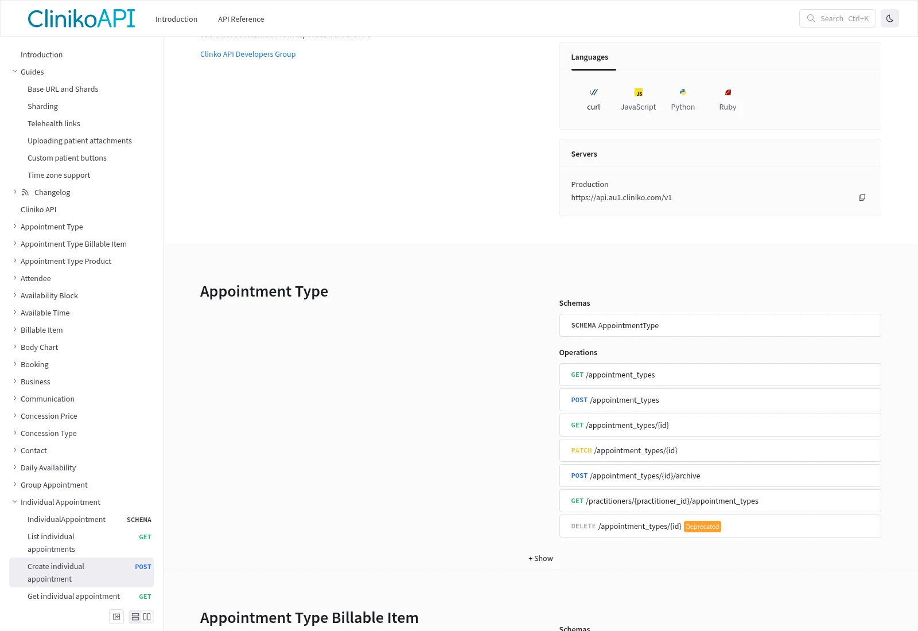This screenshot has height=631, width=918.
Task: Copy the production server URL
Action: (x=862, y=197)
